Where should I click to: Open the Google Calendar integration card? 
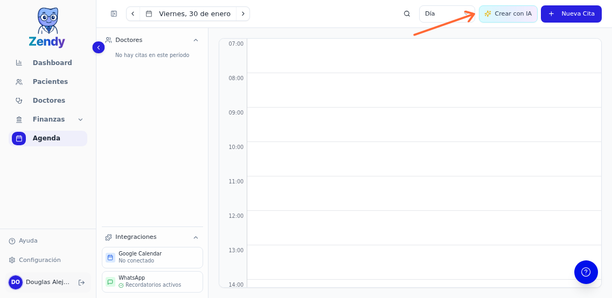pos(152,258)
